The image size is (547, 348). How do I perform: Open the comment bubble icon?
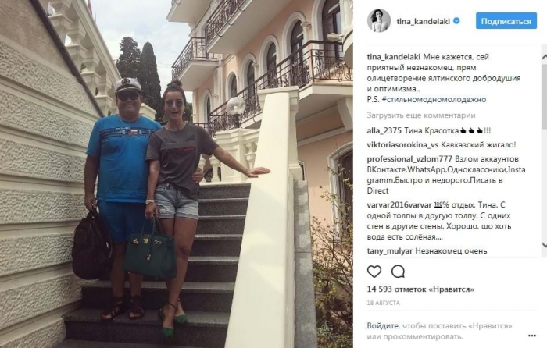[398, 272]
